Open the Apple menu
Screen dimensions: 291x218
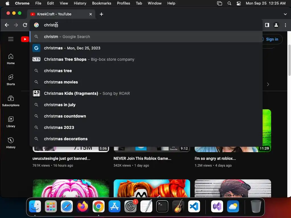pyautogui.click(x=7, y=3)
